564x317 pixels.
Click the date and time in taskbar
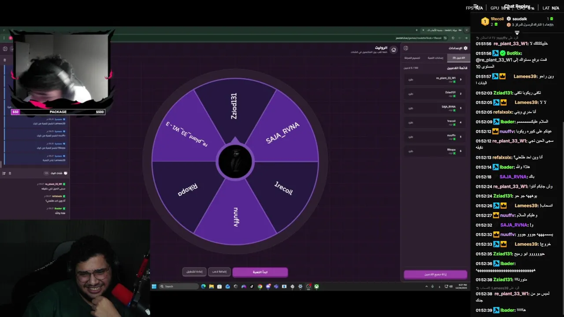(461, 286)
